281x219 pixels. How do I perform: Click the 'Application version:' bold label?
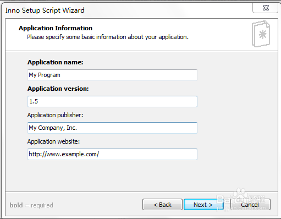click(x=58, y=89)
